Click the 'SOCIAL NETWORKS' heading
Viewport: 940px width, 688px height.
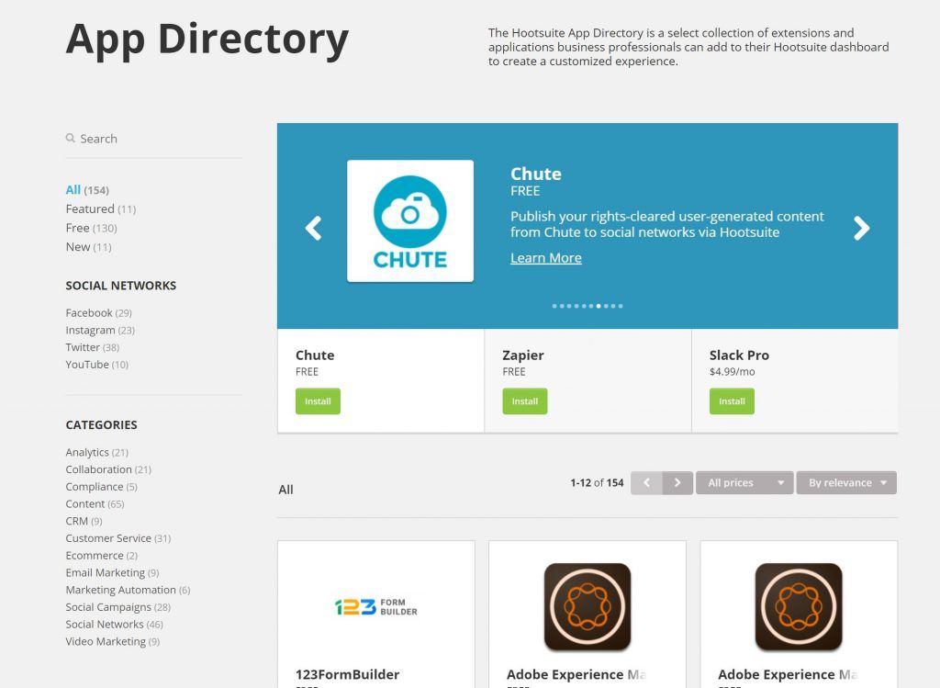pyautogui.click(x=121, y=286)
